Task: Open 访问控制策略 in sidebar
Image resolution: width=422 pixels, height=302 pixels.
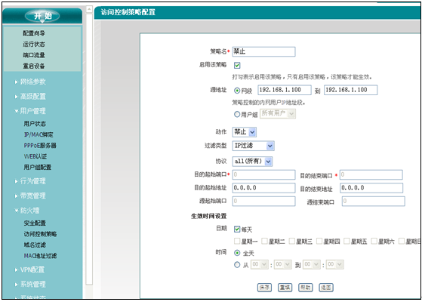Action: (x=40, y=234)
